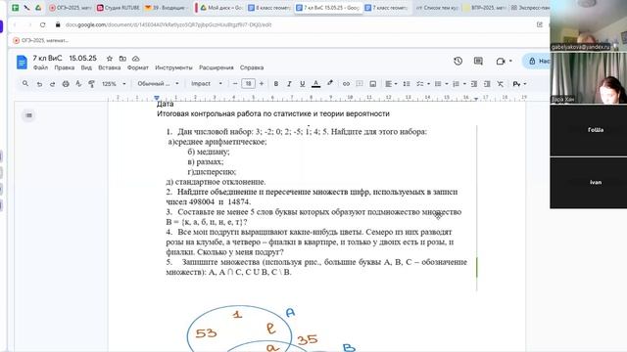Viewport: 627px width, 352px height.
Task: Switch to ВПР-2025 tab
Action: (484, 8)
